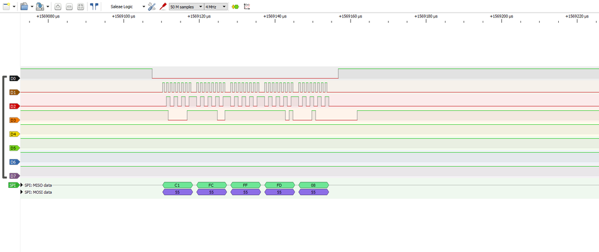Viewport: 599px width, 252px height.
Task: Toggle the Show cursors icon
Action: tap(94, 7)
